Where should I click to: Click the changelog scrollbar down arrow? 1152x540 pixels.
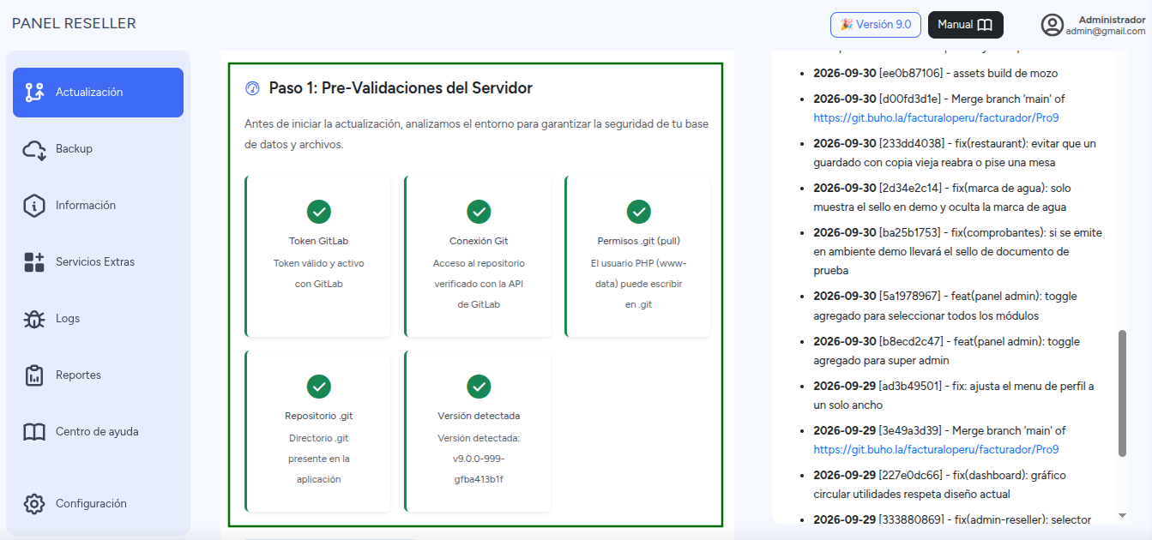click(1122, 516)
